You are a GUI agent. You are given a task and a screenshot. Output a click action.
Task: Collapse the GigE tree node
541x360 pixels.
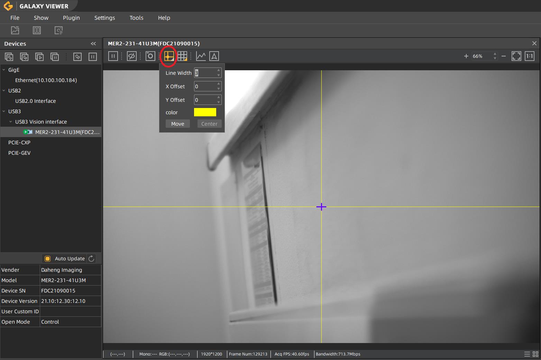coord(4,70)
